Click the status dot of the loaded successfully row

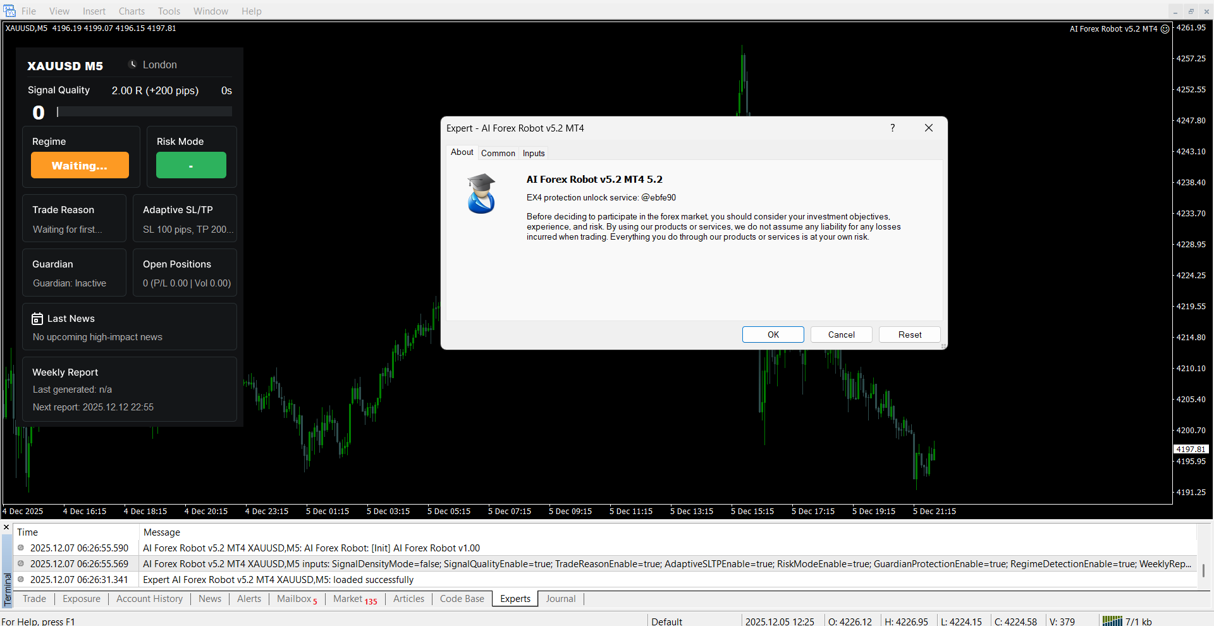pyautogui.click(x=21, y=580)
